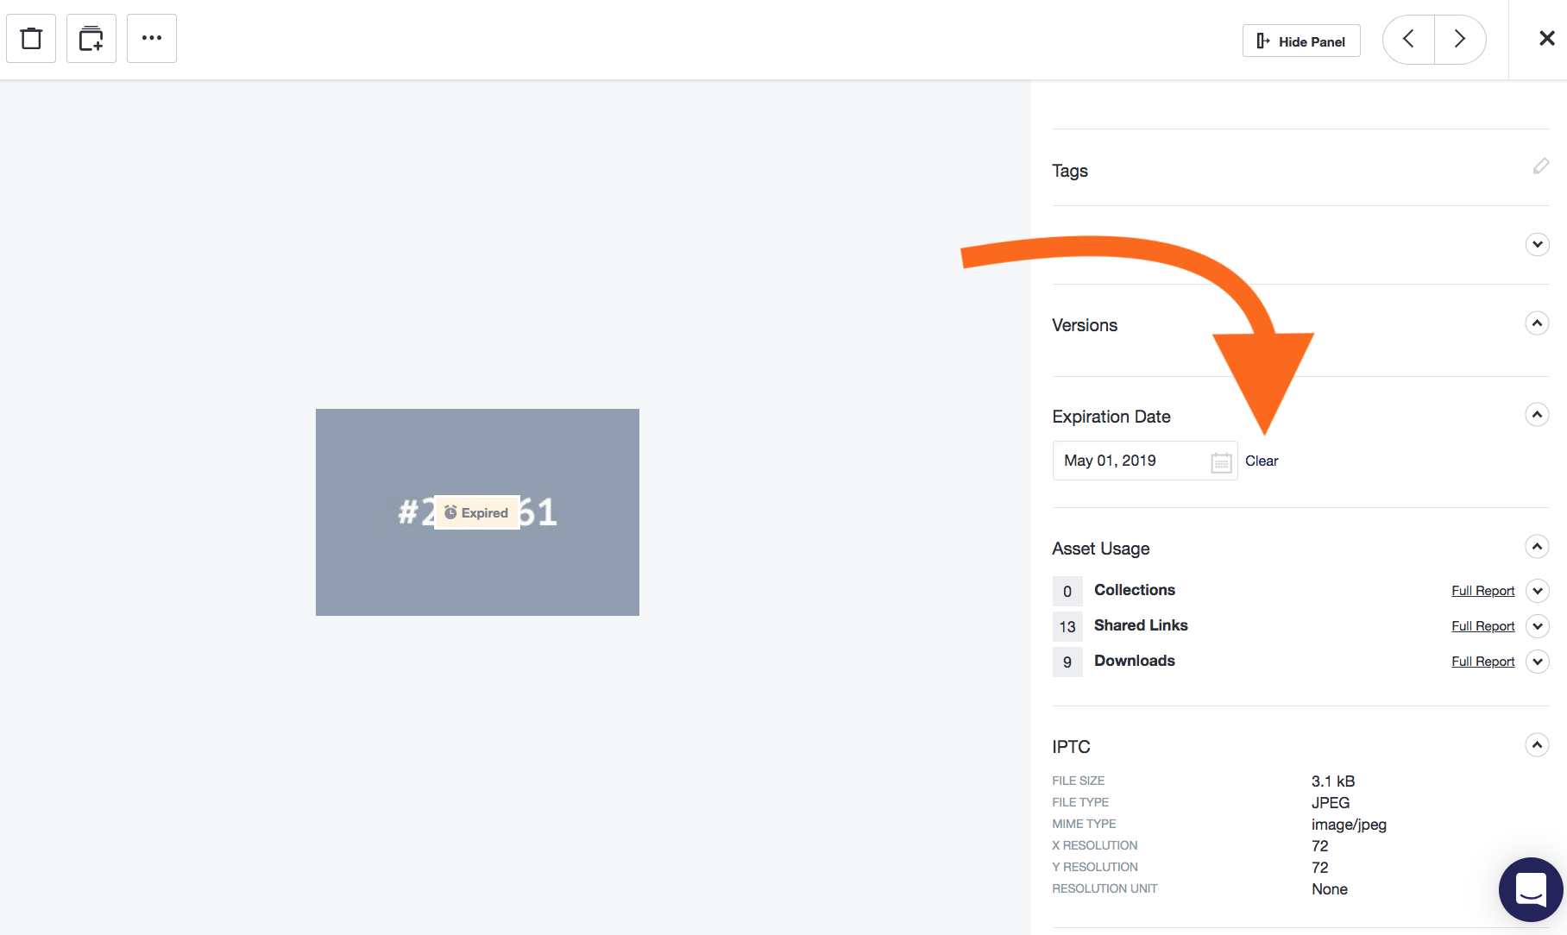Click the Downloads count 9
Viewport: 1567px width, 935px height.
(x=1067, y=662)
